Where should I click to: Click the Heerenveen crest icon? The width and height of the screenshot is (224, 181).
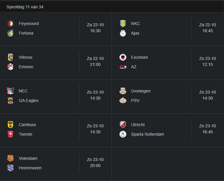(x=10, y=168)
